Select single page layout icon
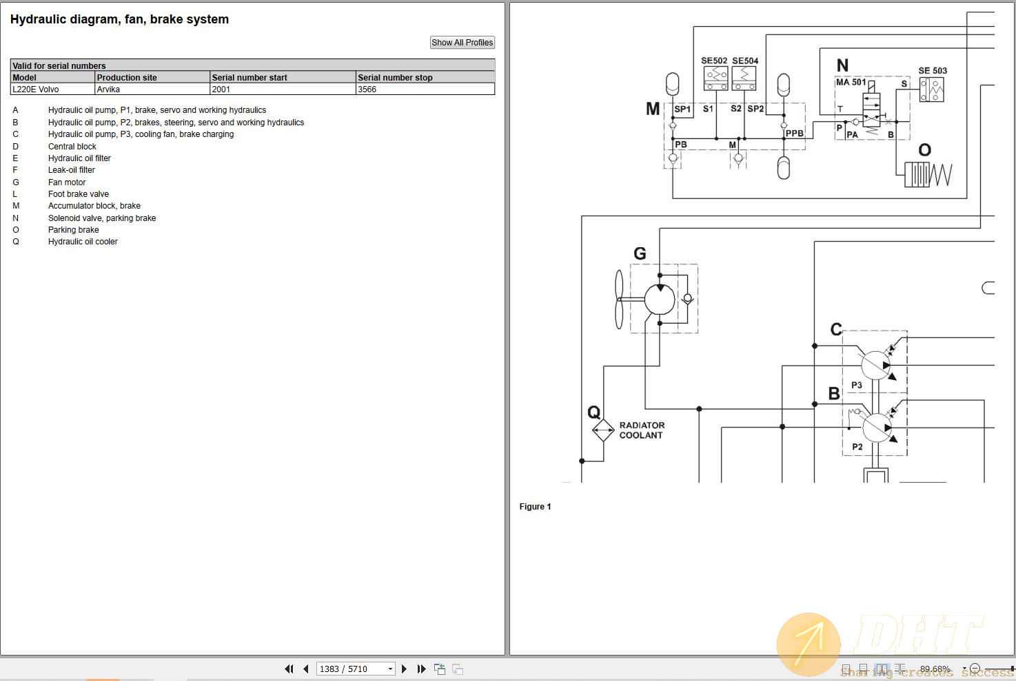 click(846, 669)
